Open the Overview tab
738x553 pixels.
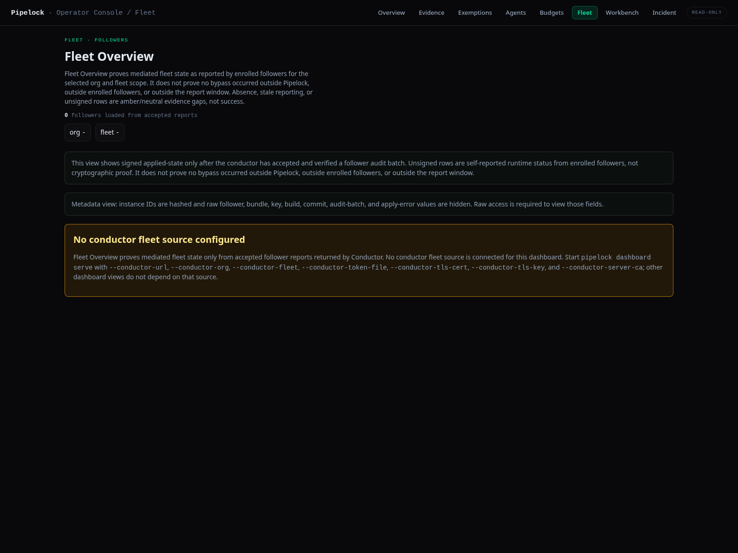(x=391, y=13)
